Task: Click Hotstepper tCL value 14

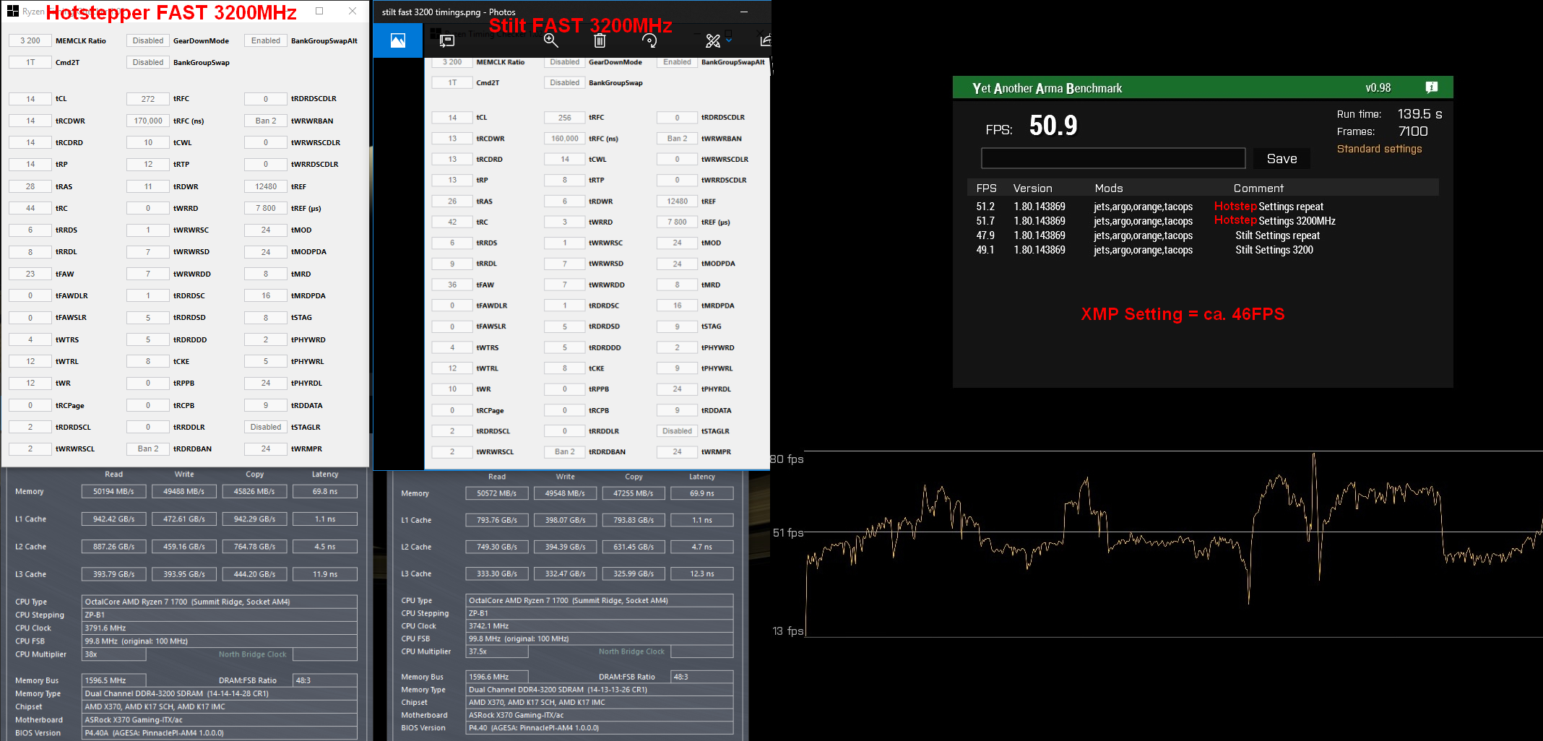Action: pyautogui.click(x=30, y=99)
